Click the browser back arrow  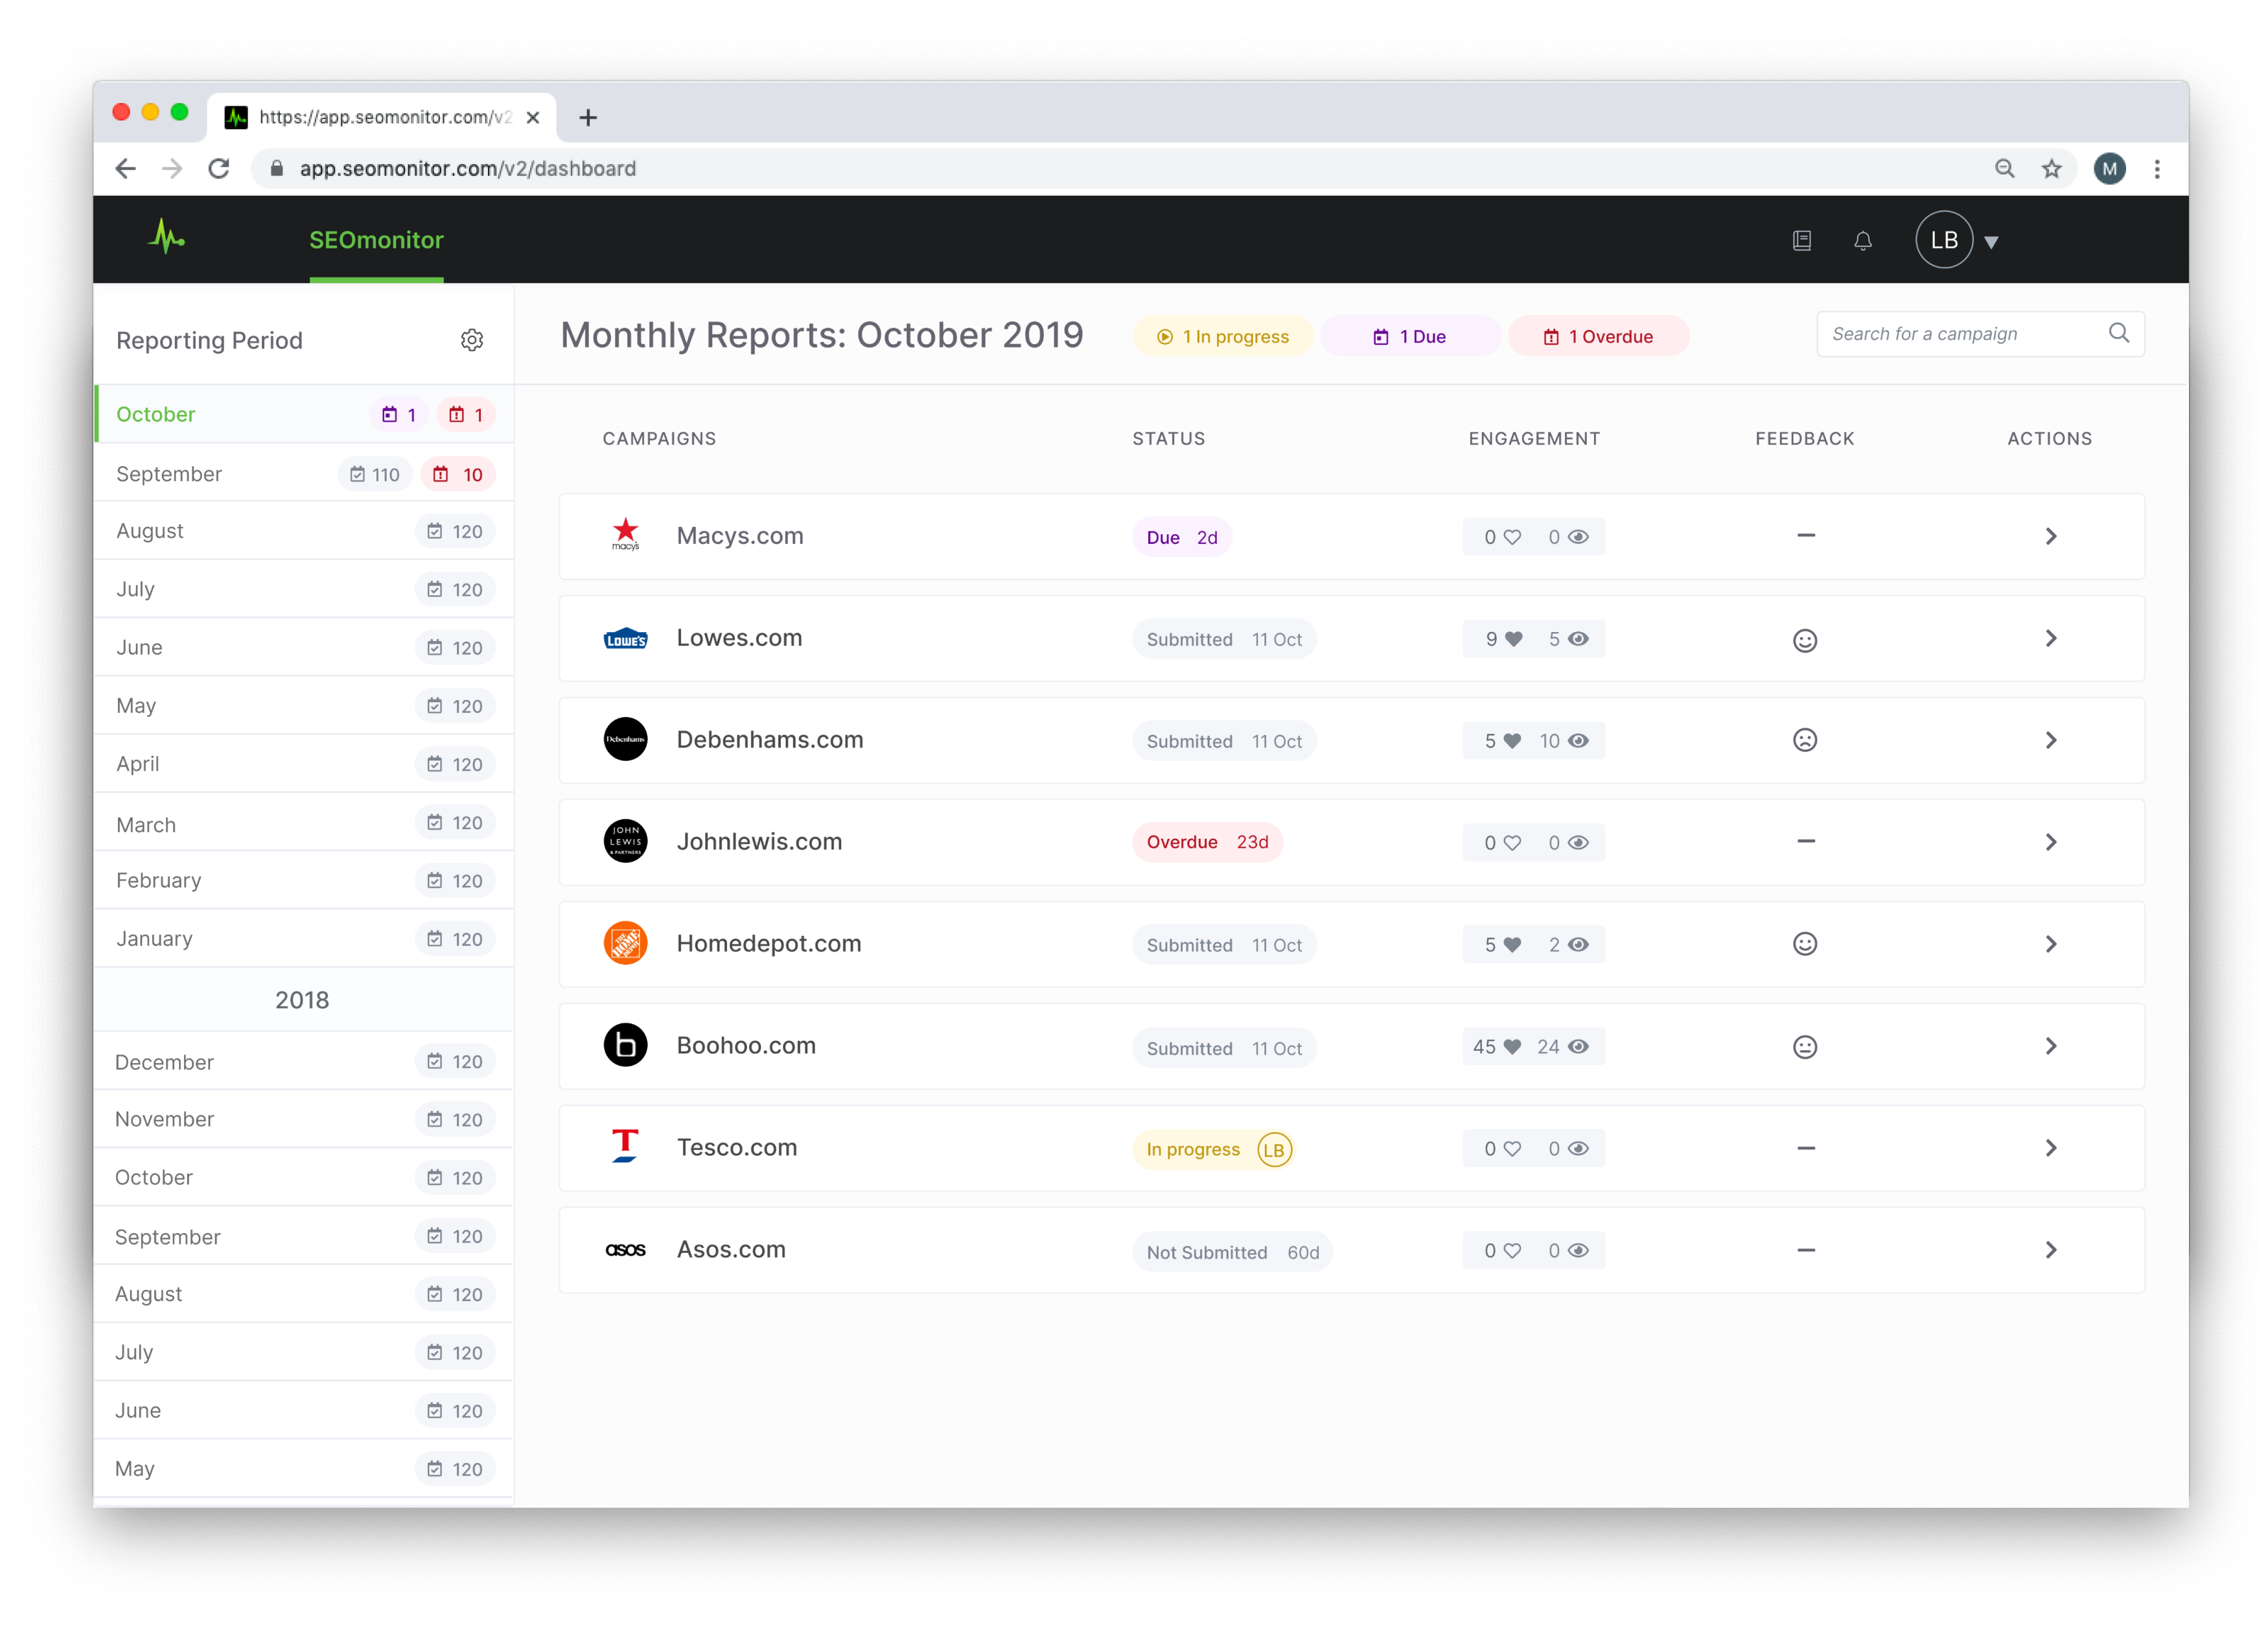coord(126,168)
